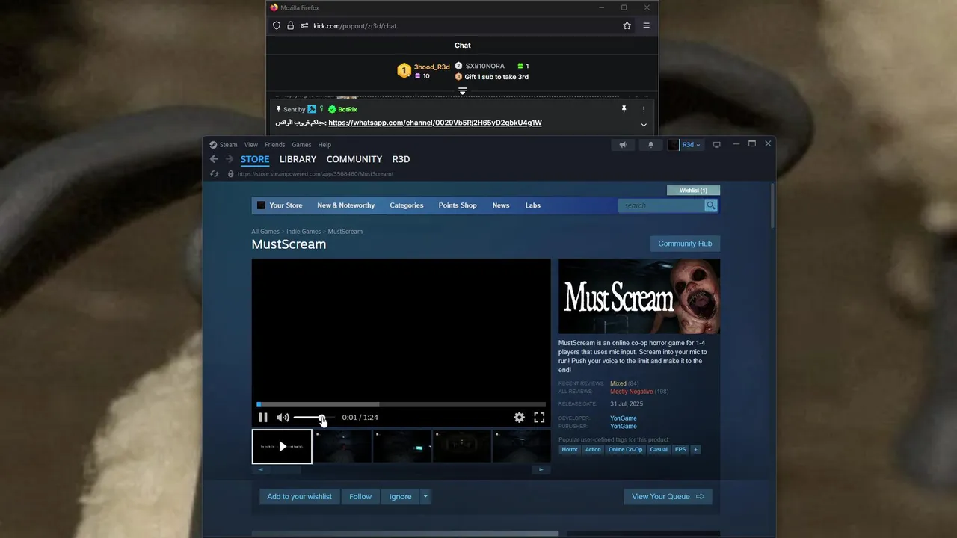Select the first trailer thumbnail
The width and height of the screenshot is (957, 538).
pos(282,446)
